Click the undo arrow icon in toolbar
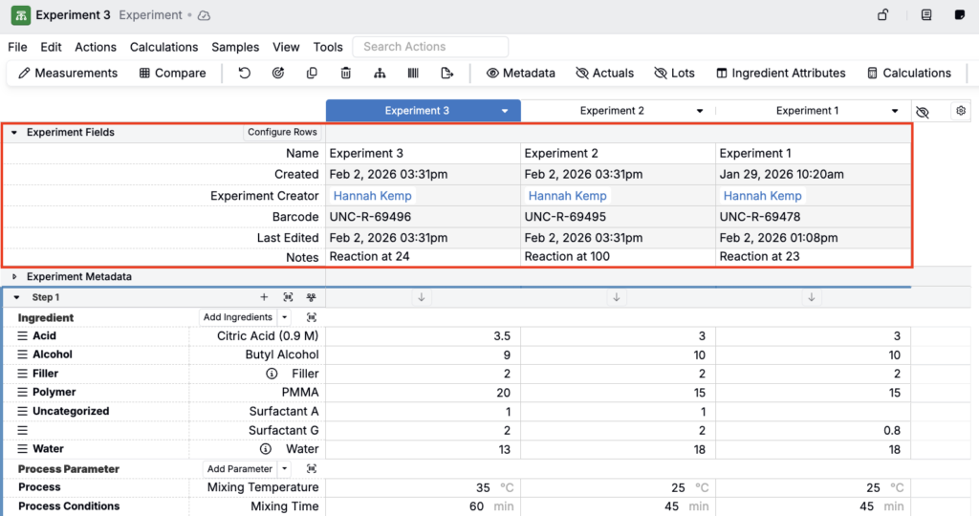Screen dimensions: 979x516 tap(245, 74)
